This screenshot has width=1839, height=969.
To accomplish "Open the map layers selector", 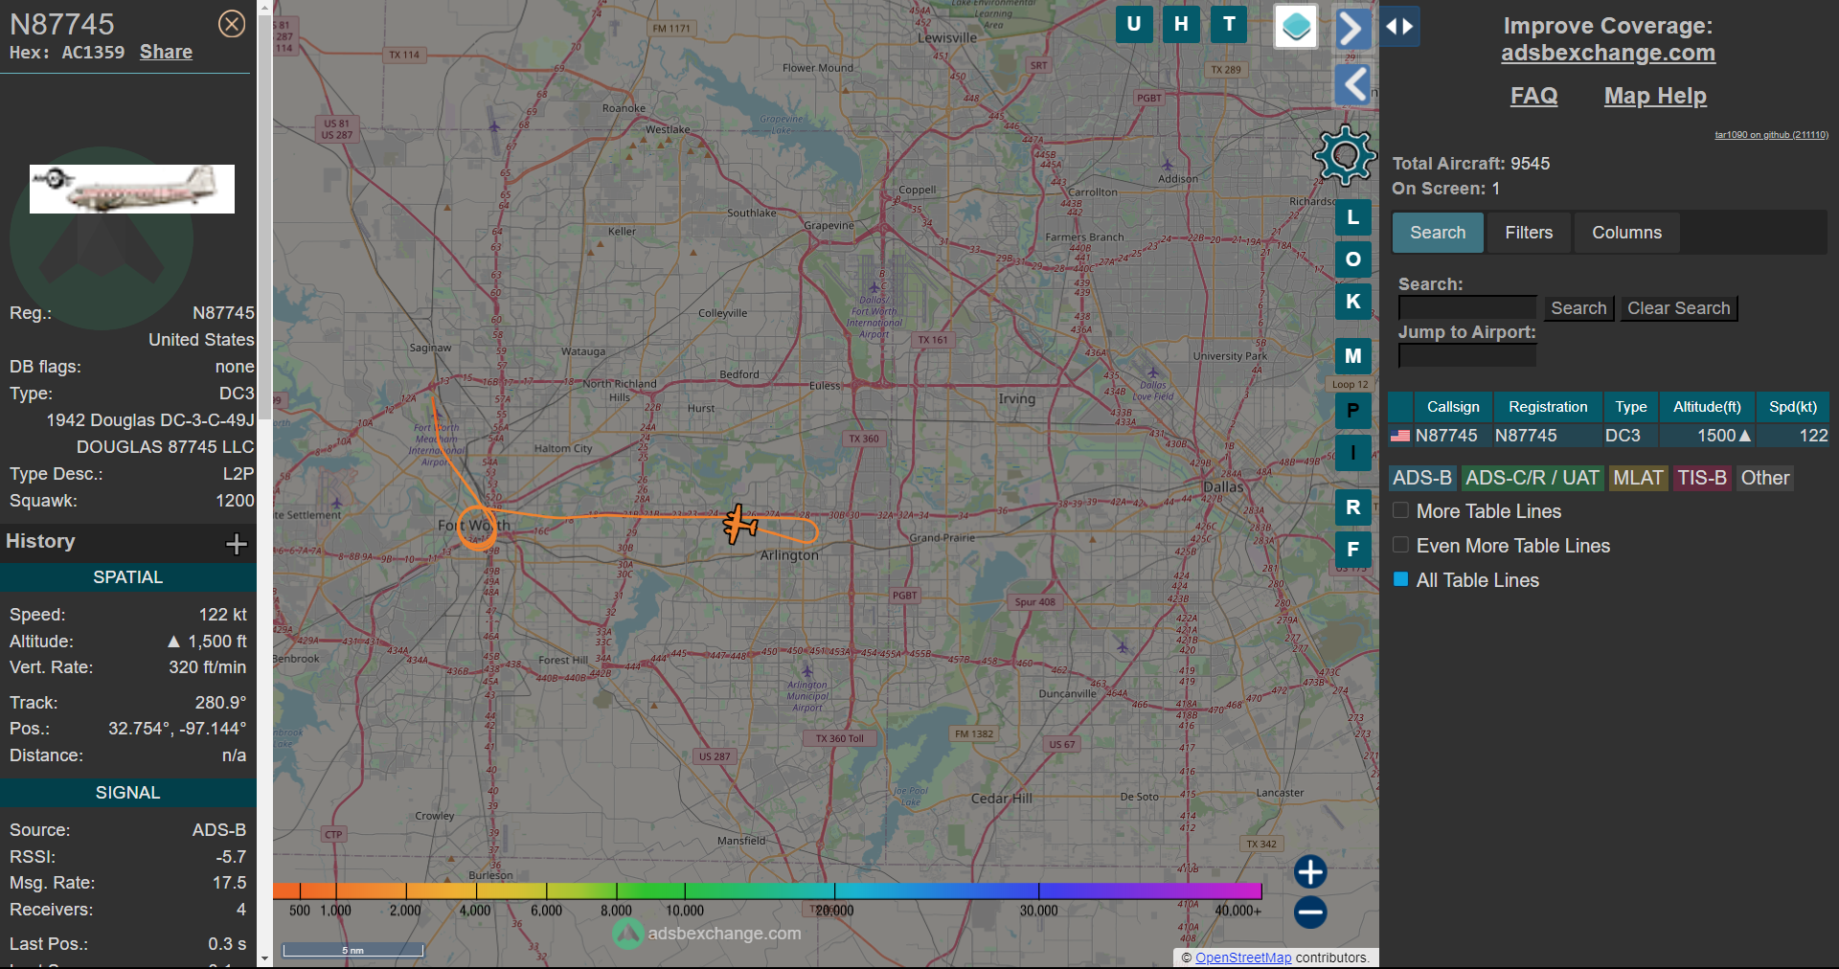I will 1296,26.
